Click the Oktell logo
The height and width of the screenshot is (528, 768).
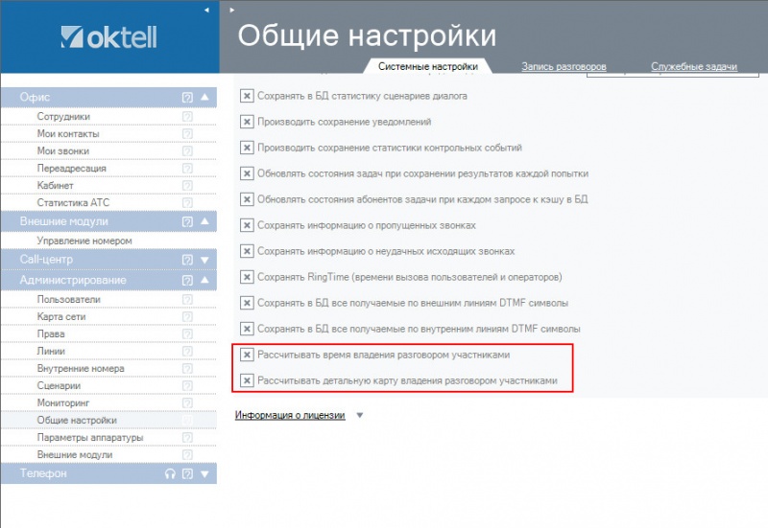pos(108,37)
